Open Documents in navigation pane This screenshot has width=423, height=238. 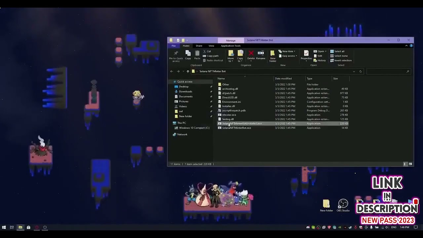click(185, 97)
